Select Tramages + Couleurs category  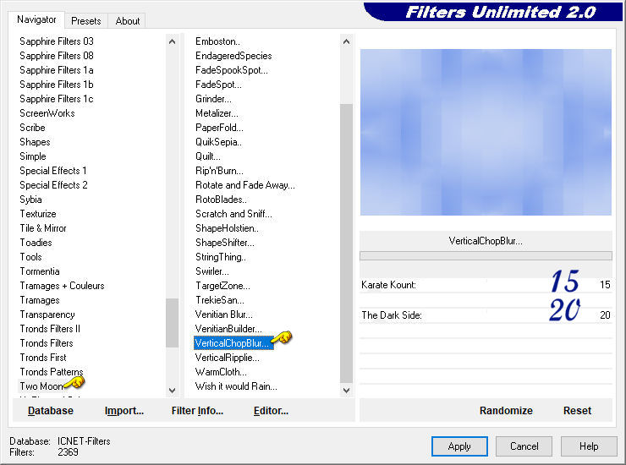[62, 286]
